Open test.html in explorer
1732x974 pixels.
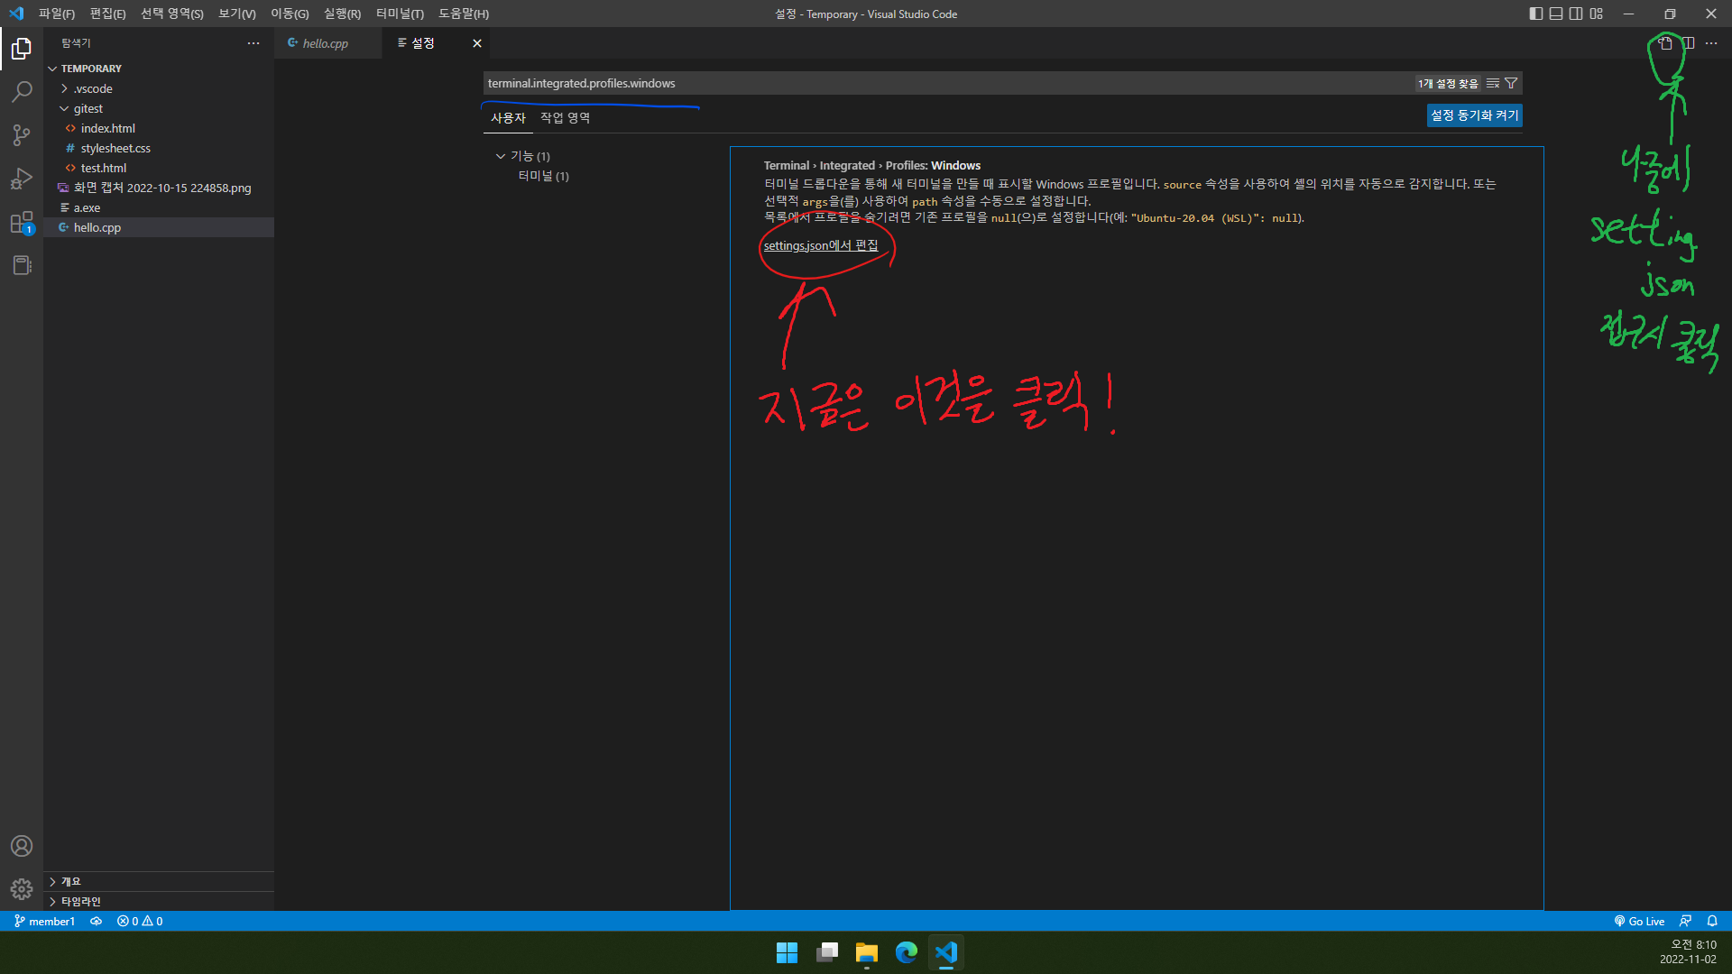click(x=159, y=168)
